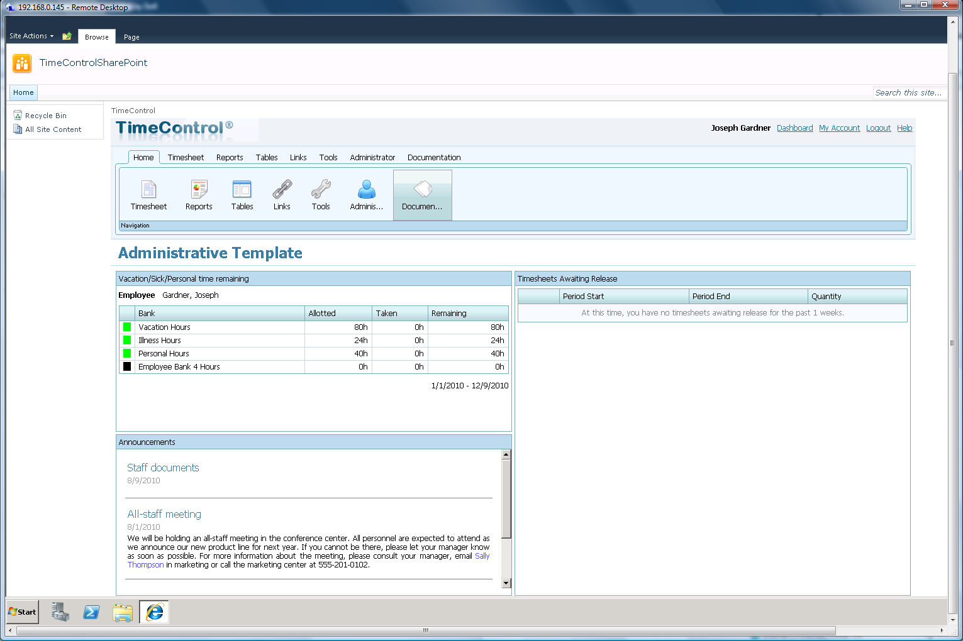Click the All Site Content icon

(18, 129)
